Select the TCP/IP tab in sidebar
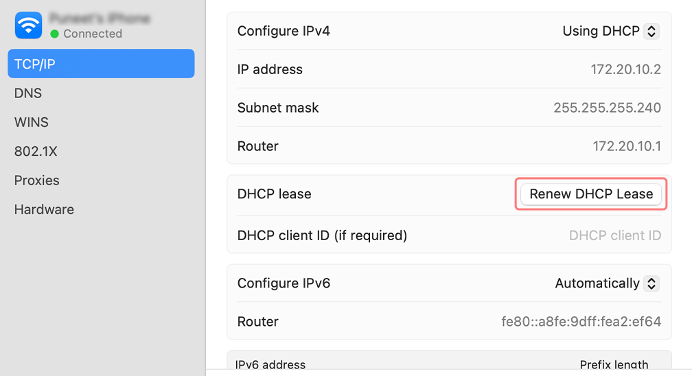Viewport: 692px width, 376px height. pyautogui.click(x=101, y=64)
